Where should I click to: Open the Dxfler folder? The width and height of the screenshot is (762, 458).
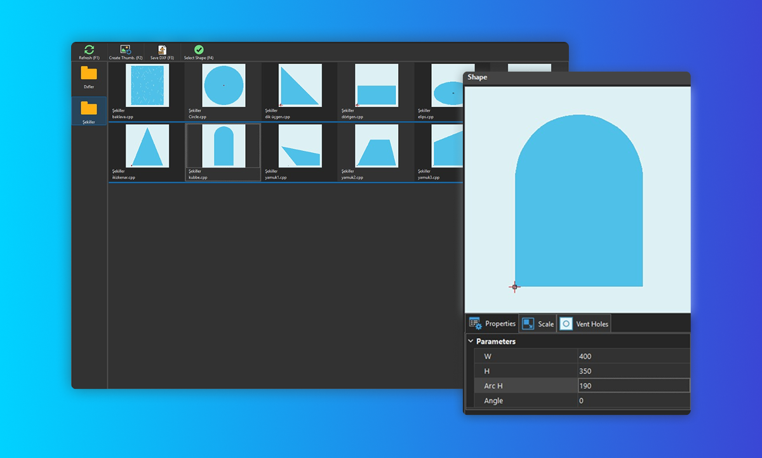[89, 77]
